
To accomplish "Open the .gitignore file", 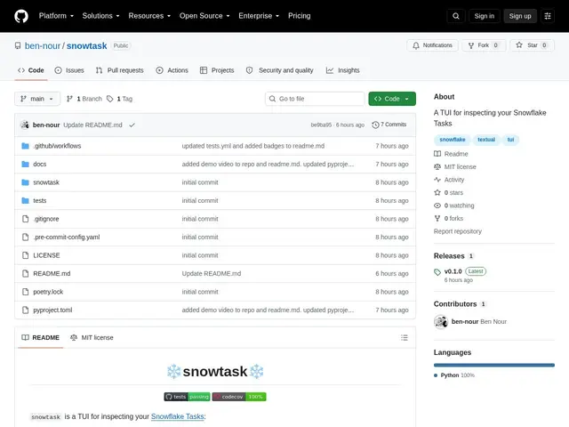I will (x=46, y=219).
